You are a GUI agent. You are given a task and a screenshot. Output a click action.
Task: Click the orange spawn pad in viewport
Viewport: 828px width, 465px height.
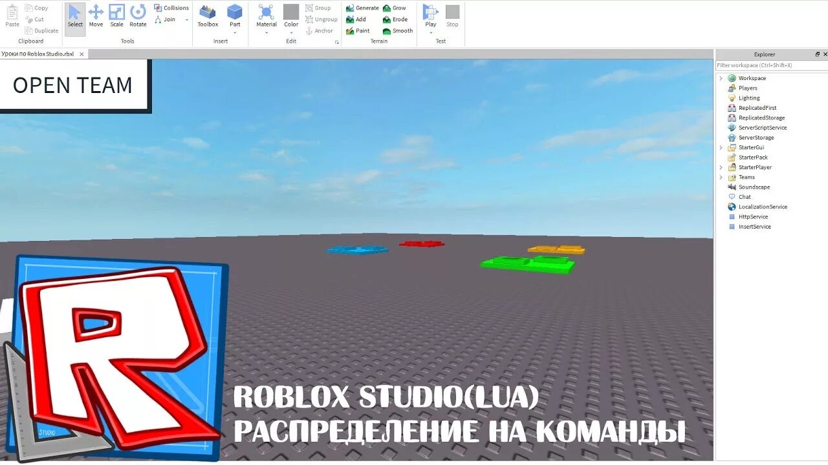click(x=556, y=249)
